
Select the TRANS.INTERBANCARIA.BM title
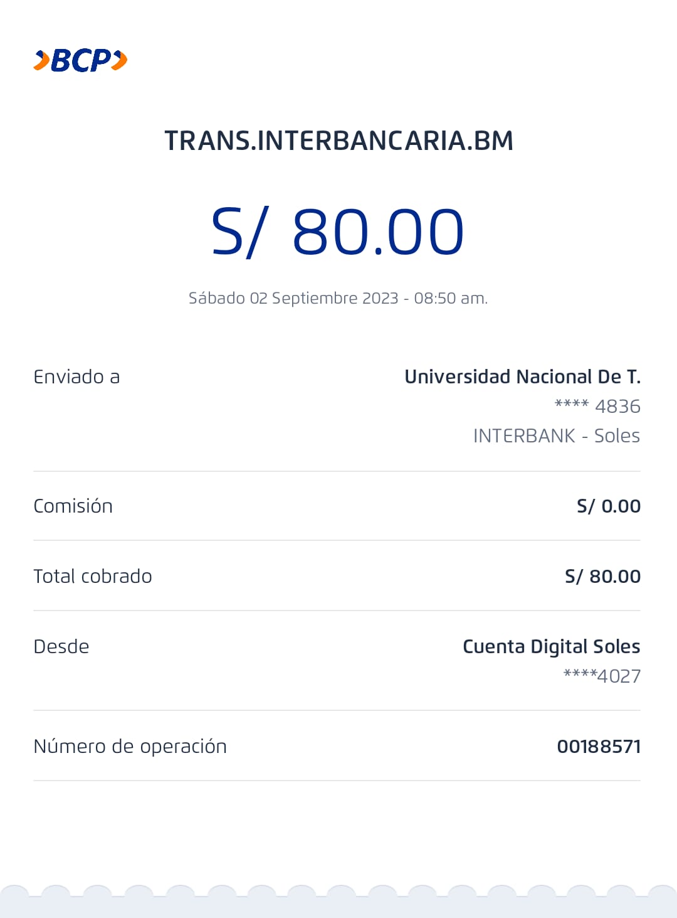pos(338,141)
